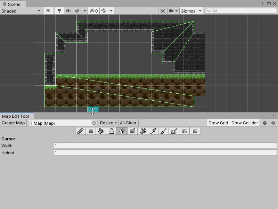Choose the Eyedropper picker tool

click(x=153, y=131)
